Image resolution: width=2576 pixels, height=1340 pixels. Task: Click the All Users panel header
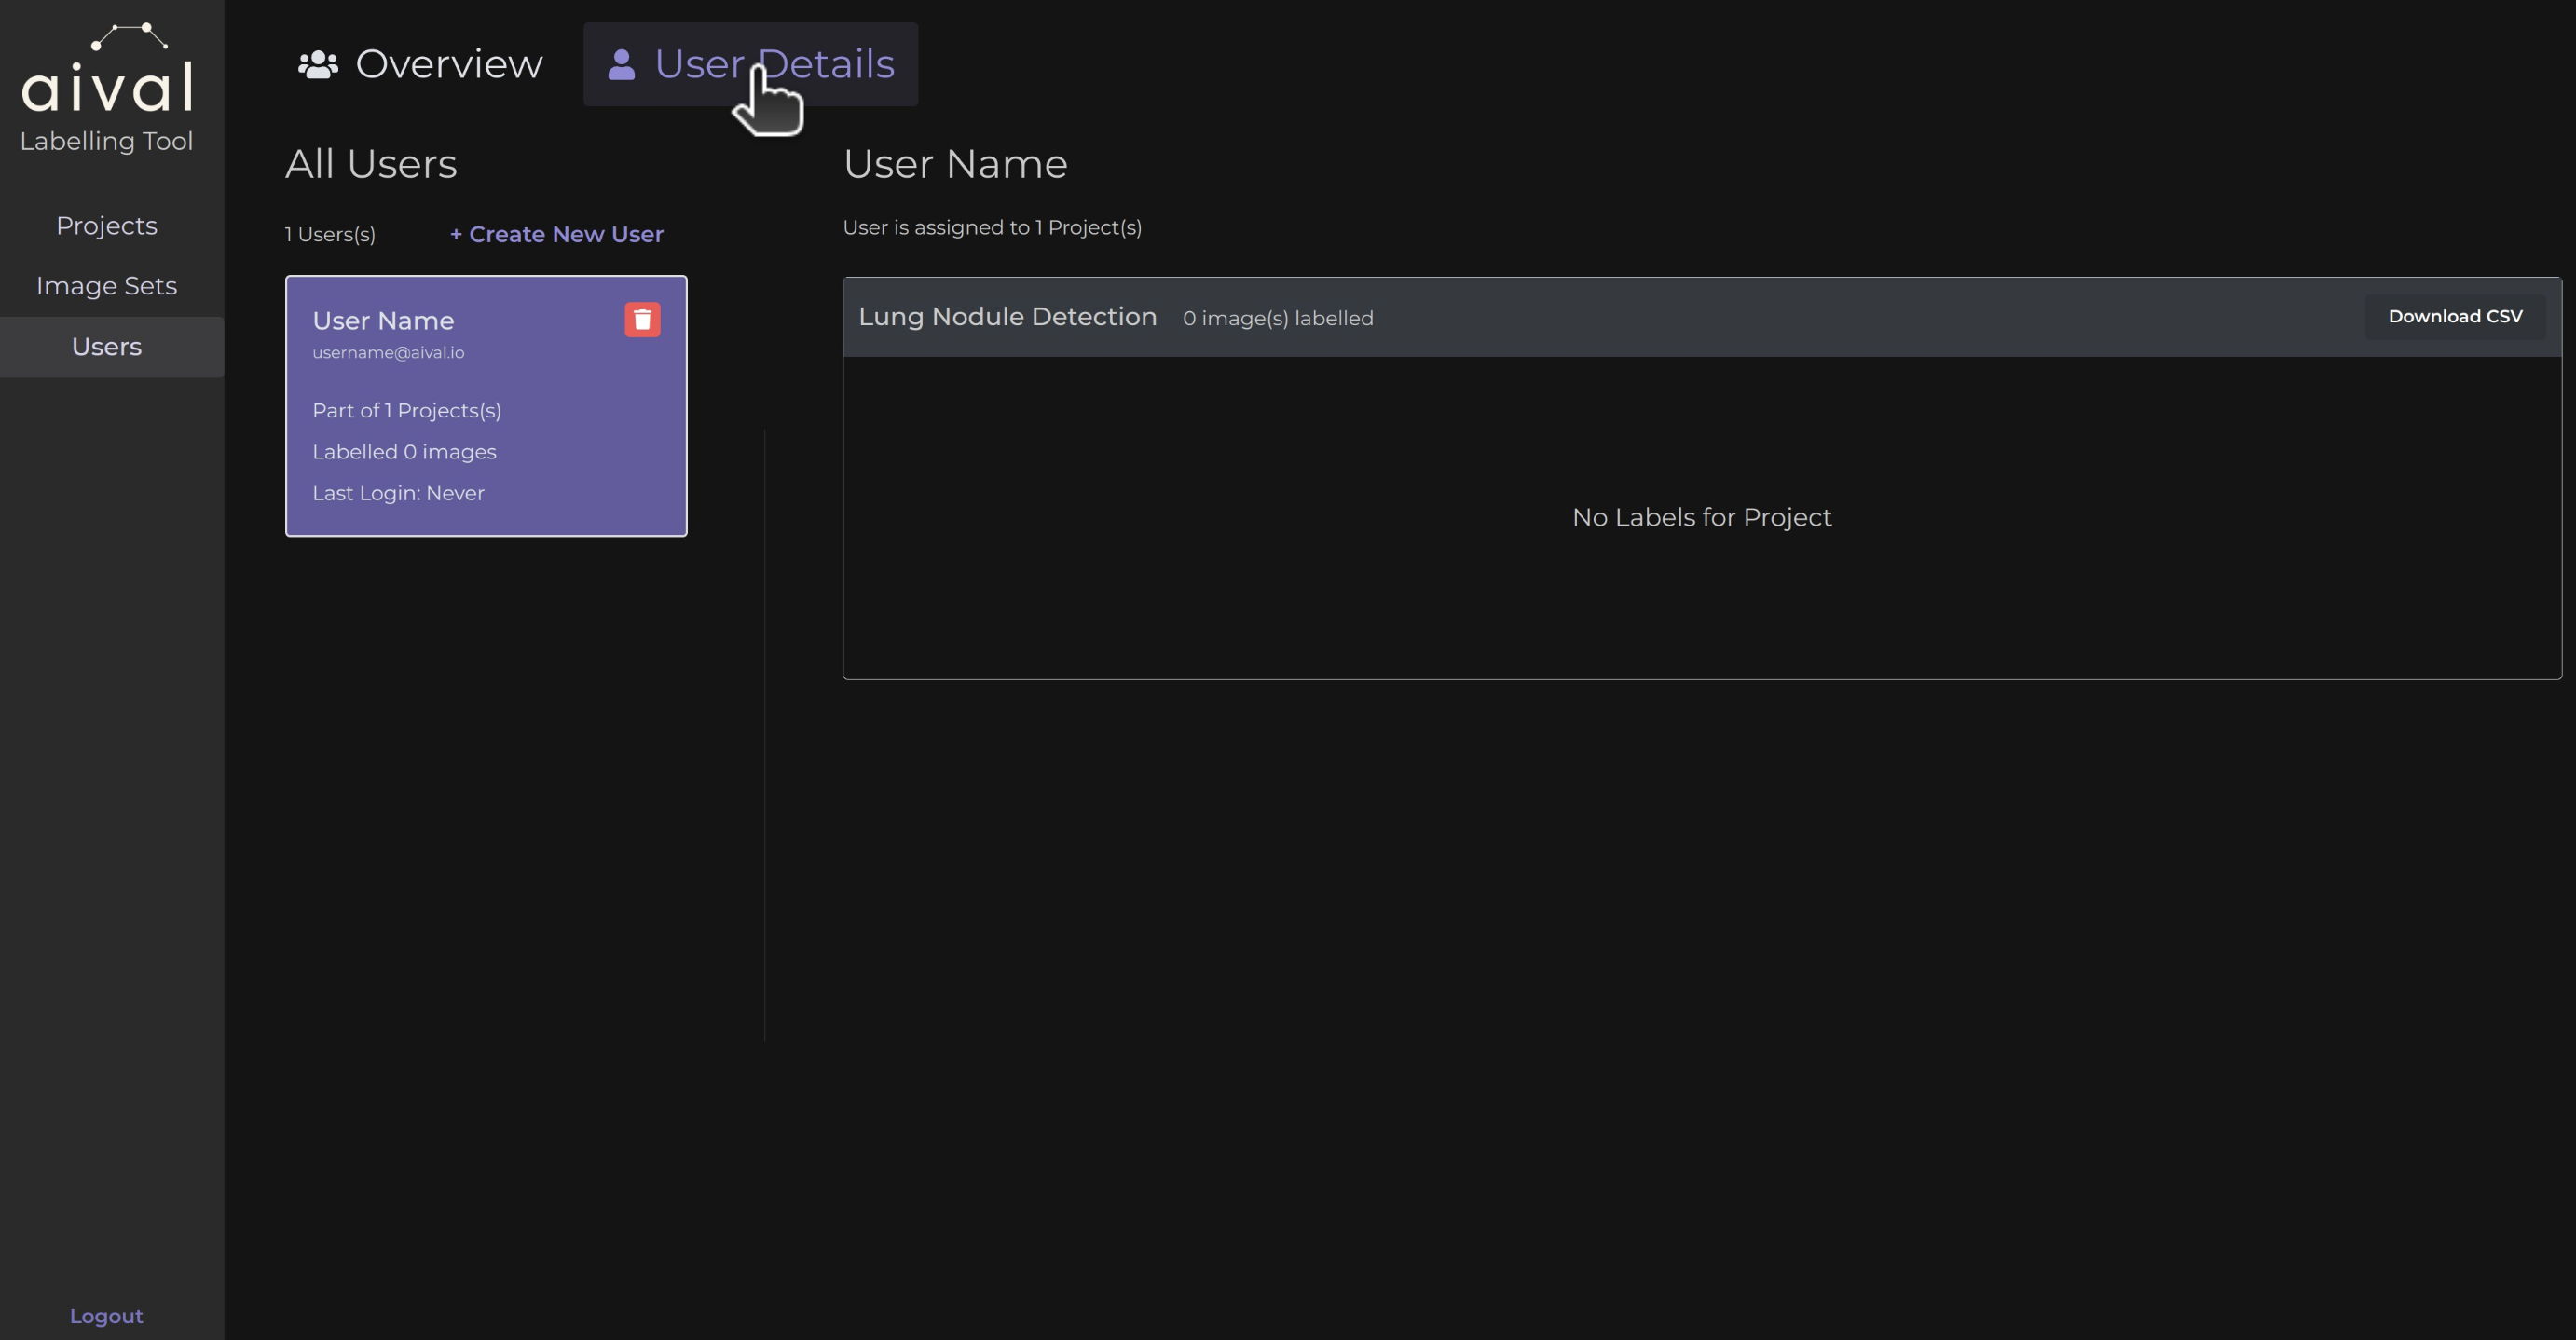click(372, 163)
